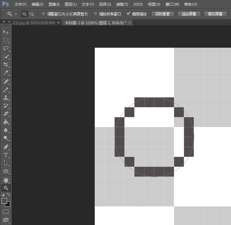
Task: Enable 调整窗口大小以满屏显示 checkbox
Action: click(43, 14)
